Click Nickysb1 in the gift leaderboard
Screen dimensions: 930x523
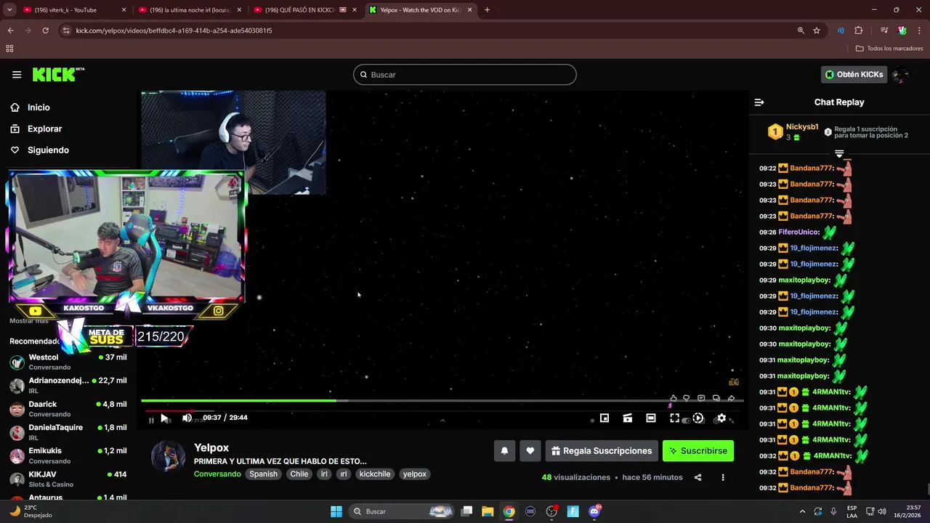(802, 127)
